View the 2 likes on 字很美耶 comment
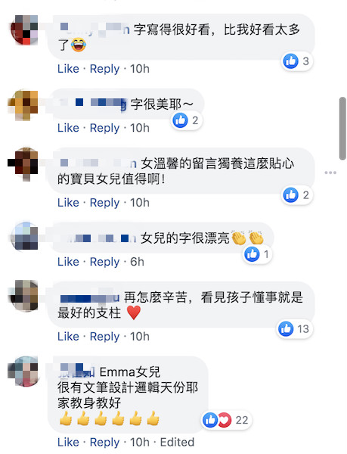Viewport: 347px width, 454px height. [187, 120]
